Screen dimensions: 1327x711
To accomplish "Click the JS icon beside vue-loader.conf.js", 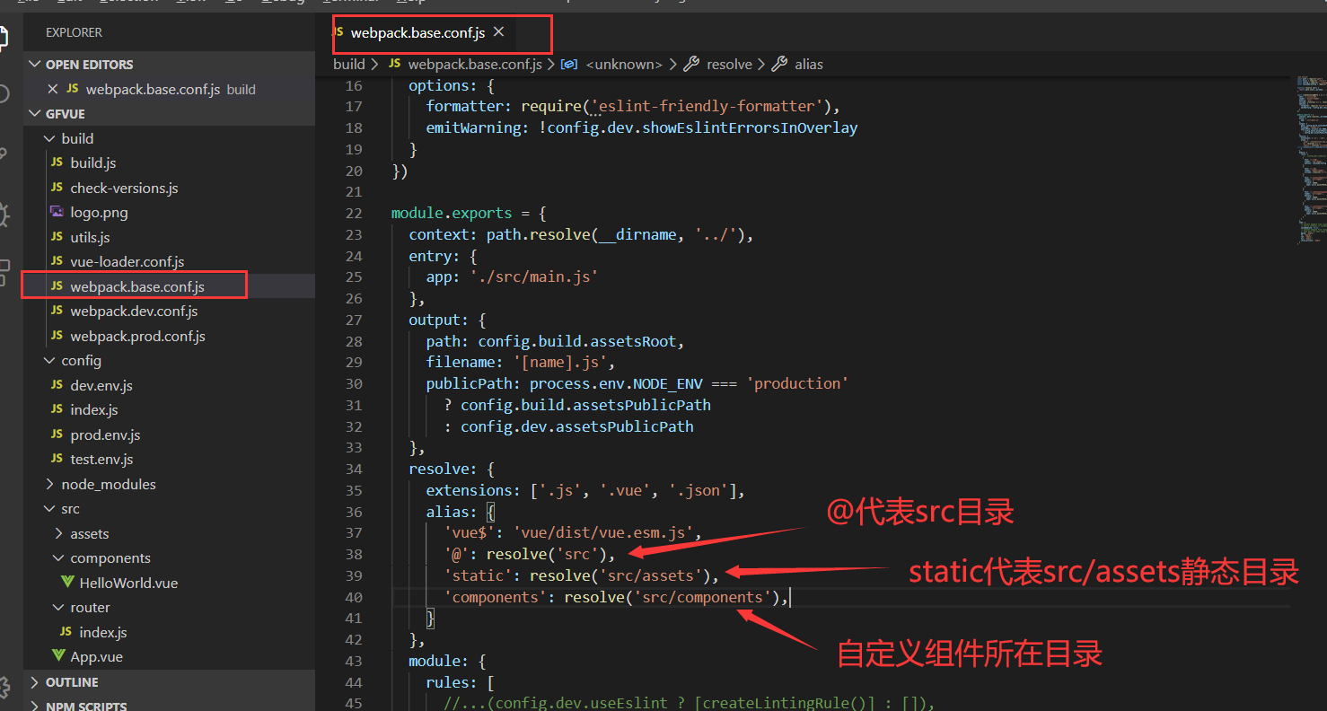I will click(x=57, y=262).
